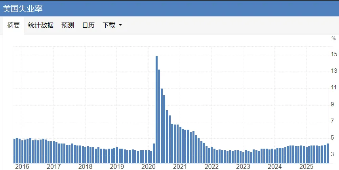
Task: Select the first bar on the chart's left
Action: (x=15, y=151)
